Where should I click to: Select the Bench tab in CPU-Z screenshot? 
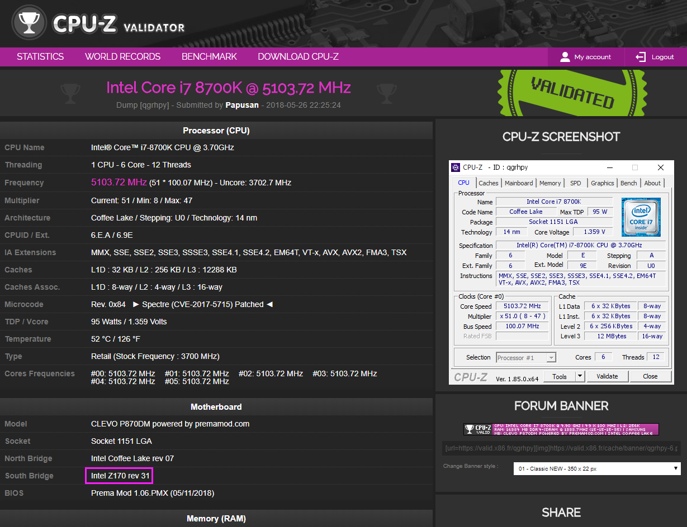click(x=629, y=183)
